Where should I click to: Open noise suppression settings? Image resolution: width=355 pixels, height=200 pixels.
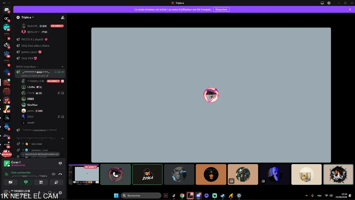coord(54,174)
